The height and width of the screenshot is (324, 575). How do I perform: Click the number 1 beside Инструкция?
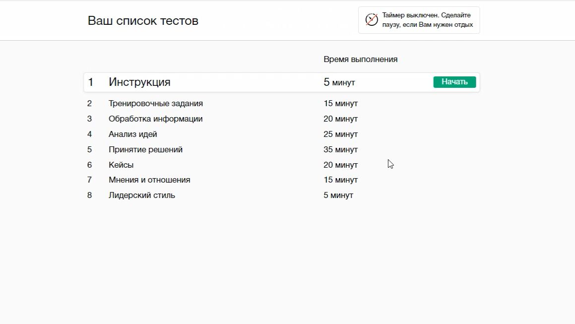click(90, 82)
